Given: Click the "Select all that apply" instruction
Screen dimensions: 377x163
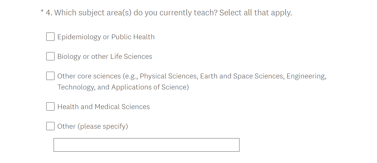Looking at the screenshot, I should (255, 13).
